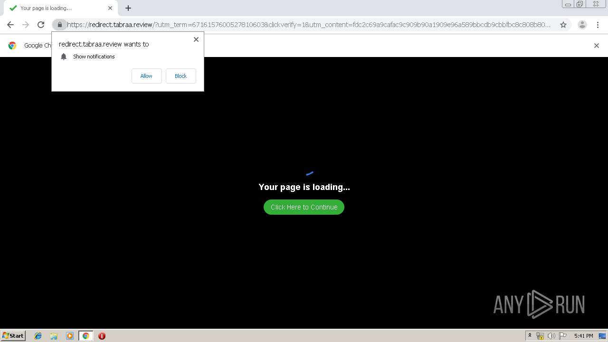608x342 pixels.
Task: Close the Google Chrome infobar
Action: coord(596,46)
